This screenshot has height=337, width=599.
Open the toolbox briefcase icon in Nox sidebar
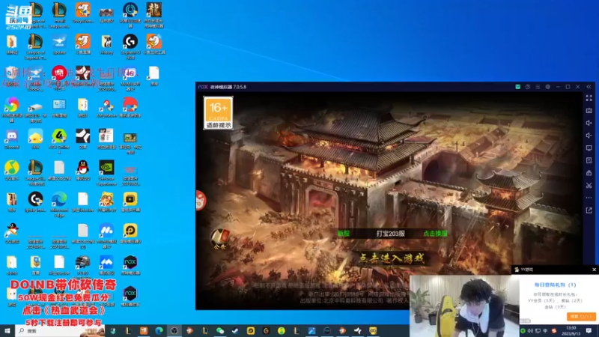[x=589, y=173]
